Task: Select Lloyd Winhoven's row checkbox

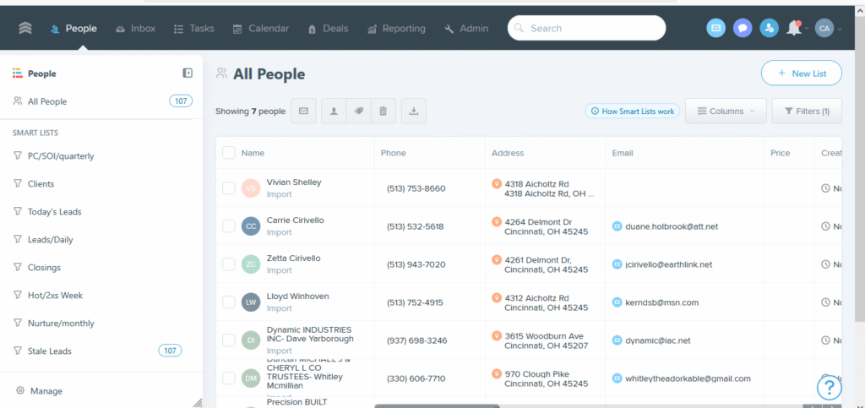Action: 229,302
